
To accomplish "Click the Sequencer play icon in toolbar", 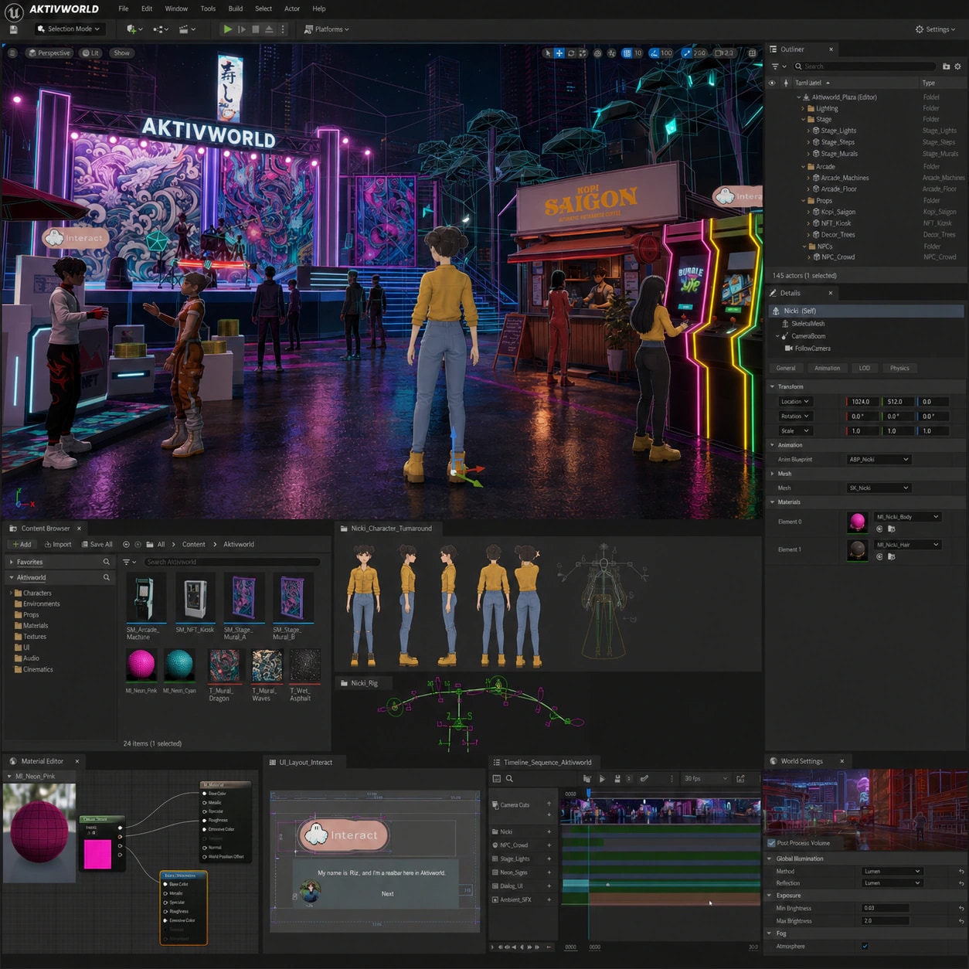I will (x=602, y=779).
